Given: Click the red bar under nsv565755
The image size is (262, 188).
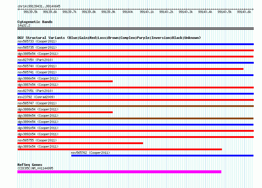Looking at the screenshot, I should click(x=80, y=143).
